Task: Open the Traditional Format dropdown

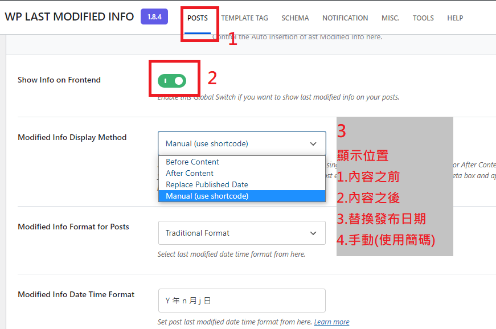Action: point(242,233)
